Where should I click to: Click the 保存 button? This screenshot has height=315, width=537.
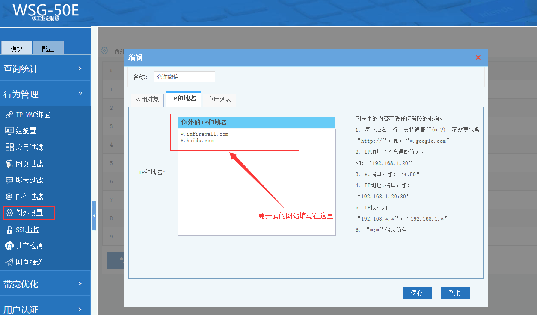click(x=417, y=293)
